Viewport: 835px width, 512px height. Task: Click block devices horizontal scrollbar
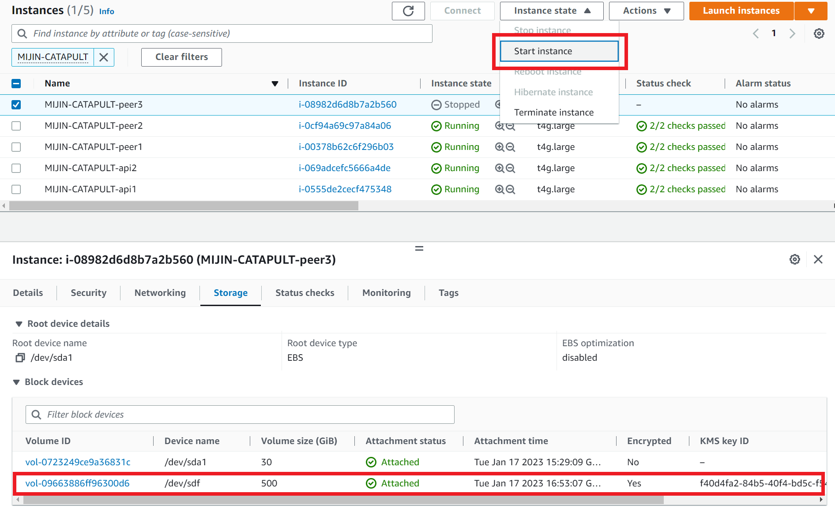click(x=343, y=500)
